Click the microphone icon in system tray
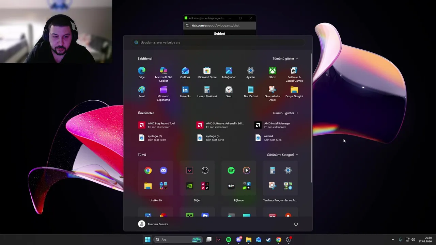The image size is (436, 245). (x=400, y=240)
